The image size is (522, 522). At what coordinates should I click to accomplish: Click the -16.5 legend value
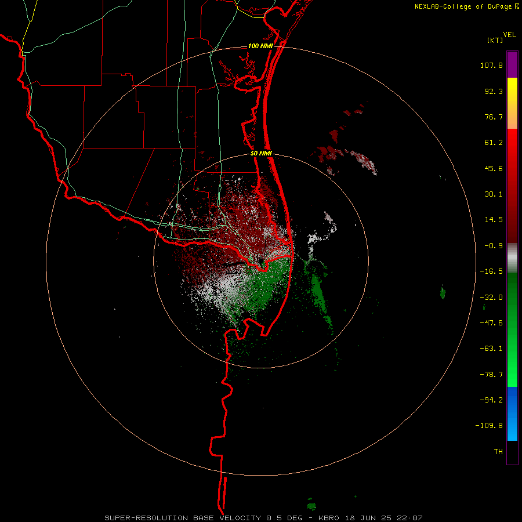[491, 271]
